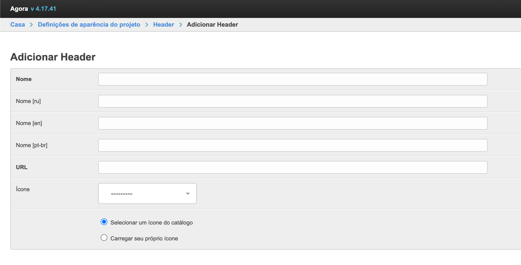Select the Nome [en] input box
The height and width of the screenshot is (265, 521).
293,123
